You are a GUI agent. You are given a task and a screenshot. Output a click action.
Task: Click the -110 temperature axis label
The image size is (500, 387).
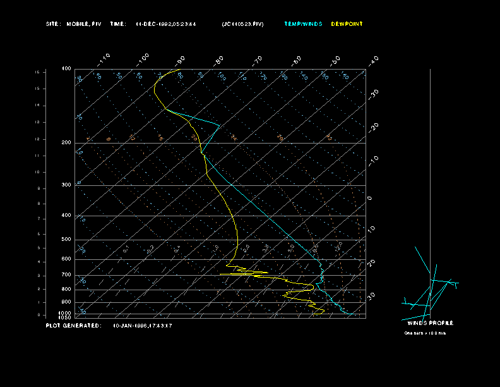[104, 60]
